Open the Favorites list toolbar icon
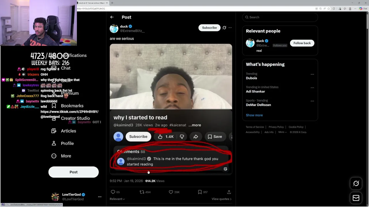 coord(345,9)
